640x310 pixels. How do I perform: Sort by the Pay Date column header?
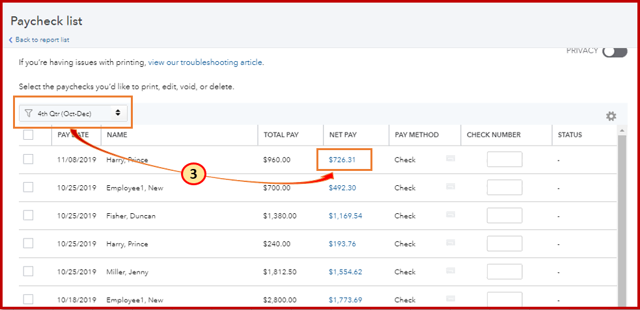[x=72, y=135]
